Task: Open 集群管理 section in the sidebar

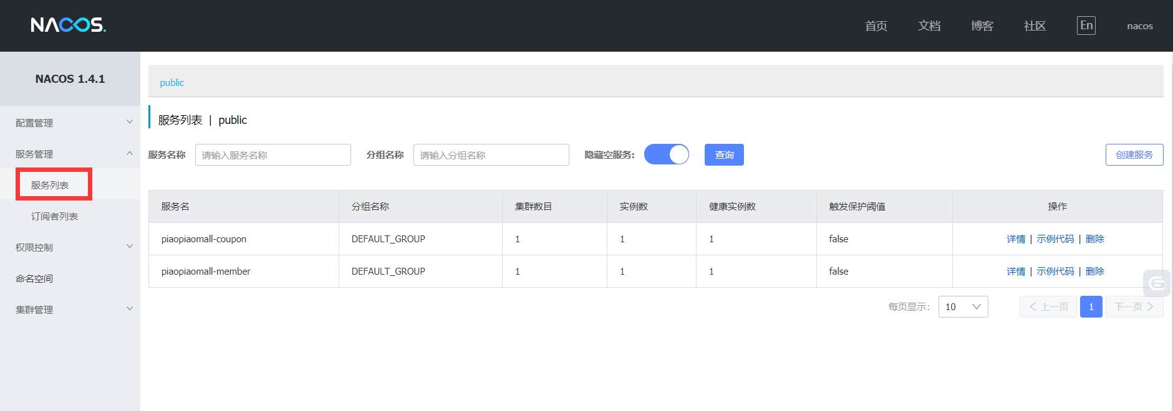Action: (x=34, y=309)
